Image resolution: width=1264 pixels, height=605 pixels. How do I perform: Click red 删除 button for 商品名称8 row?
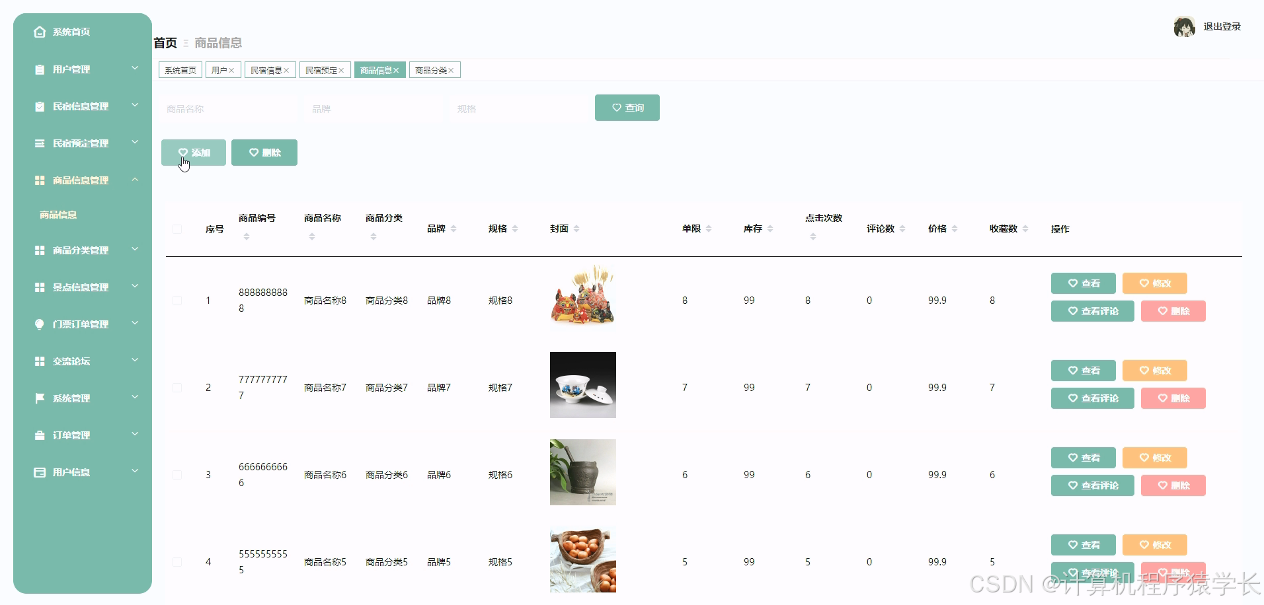click(1173, 311)
